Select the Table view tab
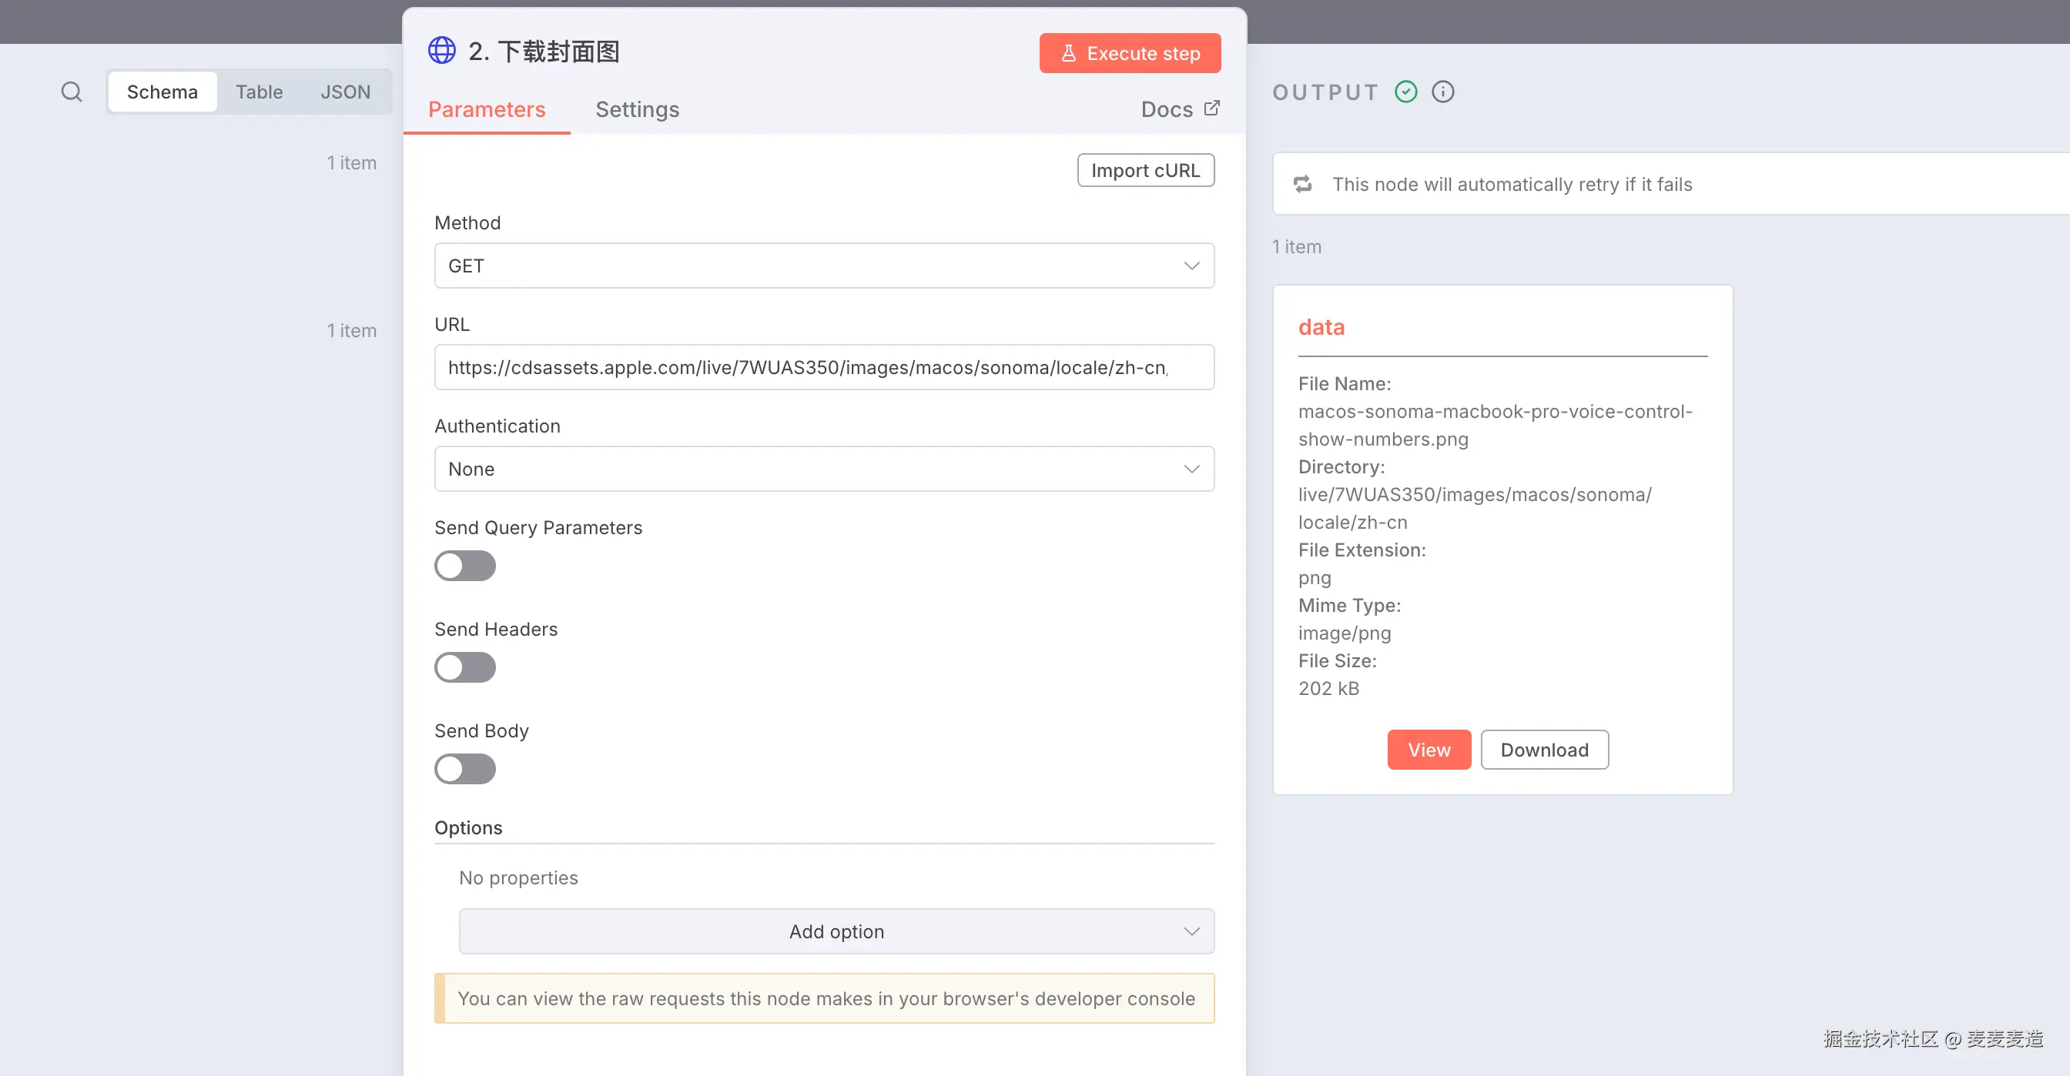 [259, 92]
